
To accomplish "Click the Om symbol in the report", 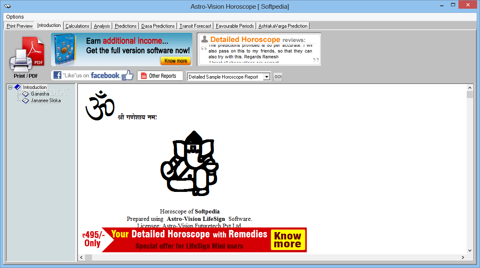I will [x=100, y=105].
